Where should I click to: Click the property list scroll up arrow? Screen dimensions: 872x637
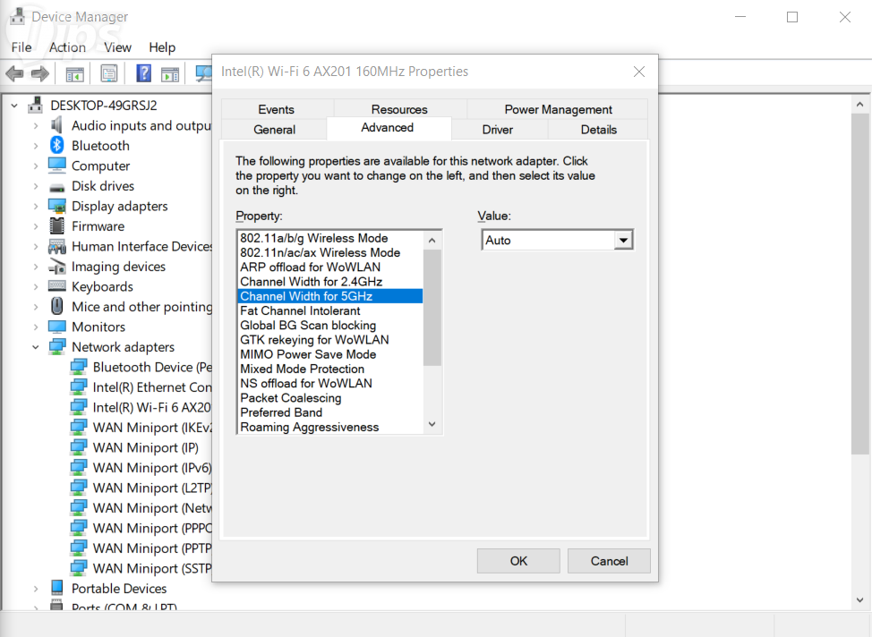(x=432, y=240)
